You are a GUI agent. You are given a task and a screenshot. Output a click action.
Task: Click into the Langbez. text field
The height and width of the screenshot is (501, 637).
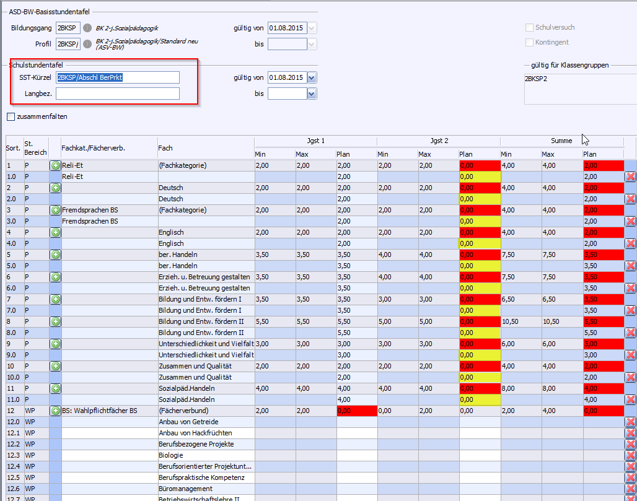click(117, 94)
